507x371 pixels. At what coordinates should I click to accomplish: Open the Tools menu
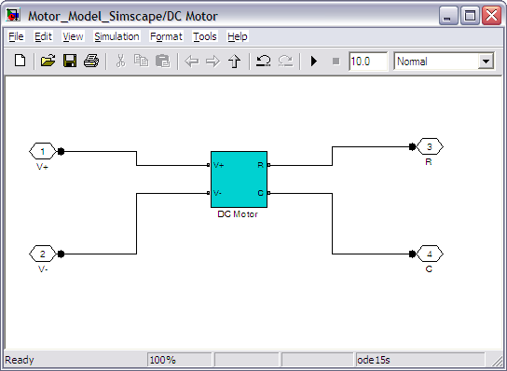coord(205,36)
